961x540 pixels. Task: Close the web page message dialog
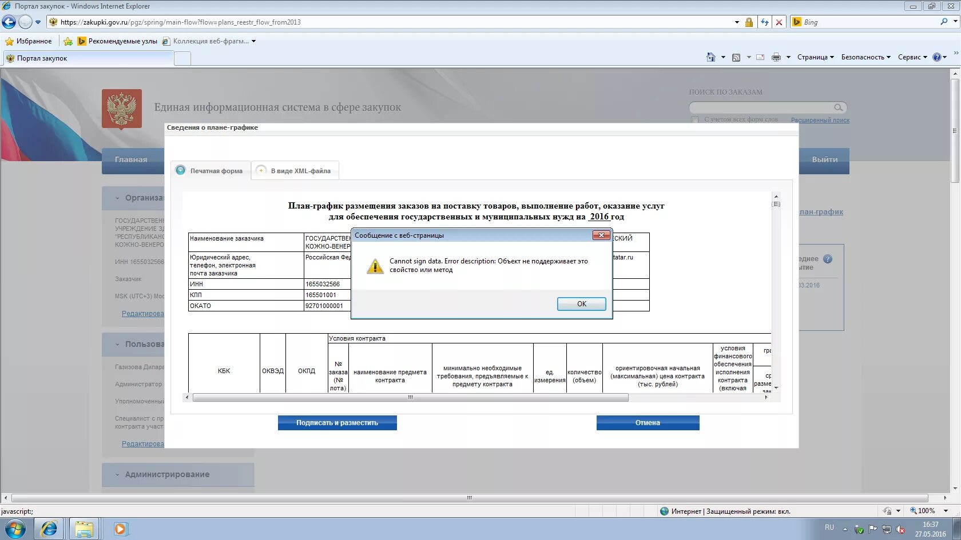pos(601,235)
